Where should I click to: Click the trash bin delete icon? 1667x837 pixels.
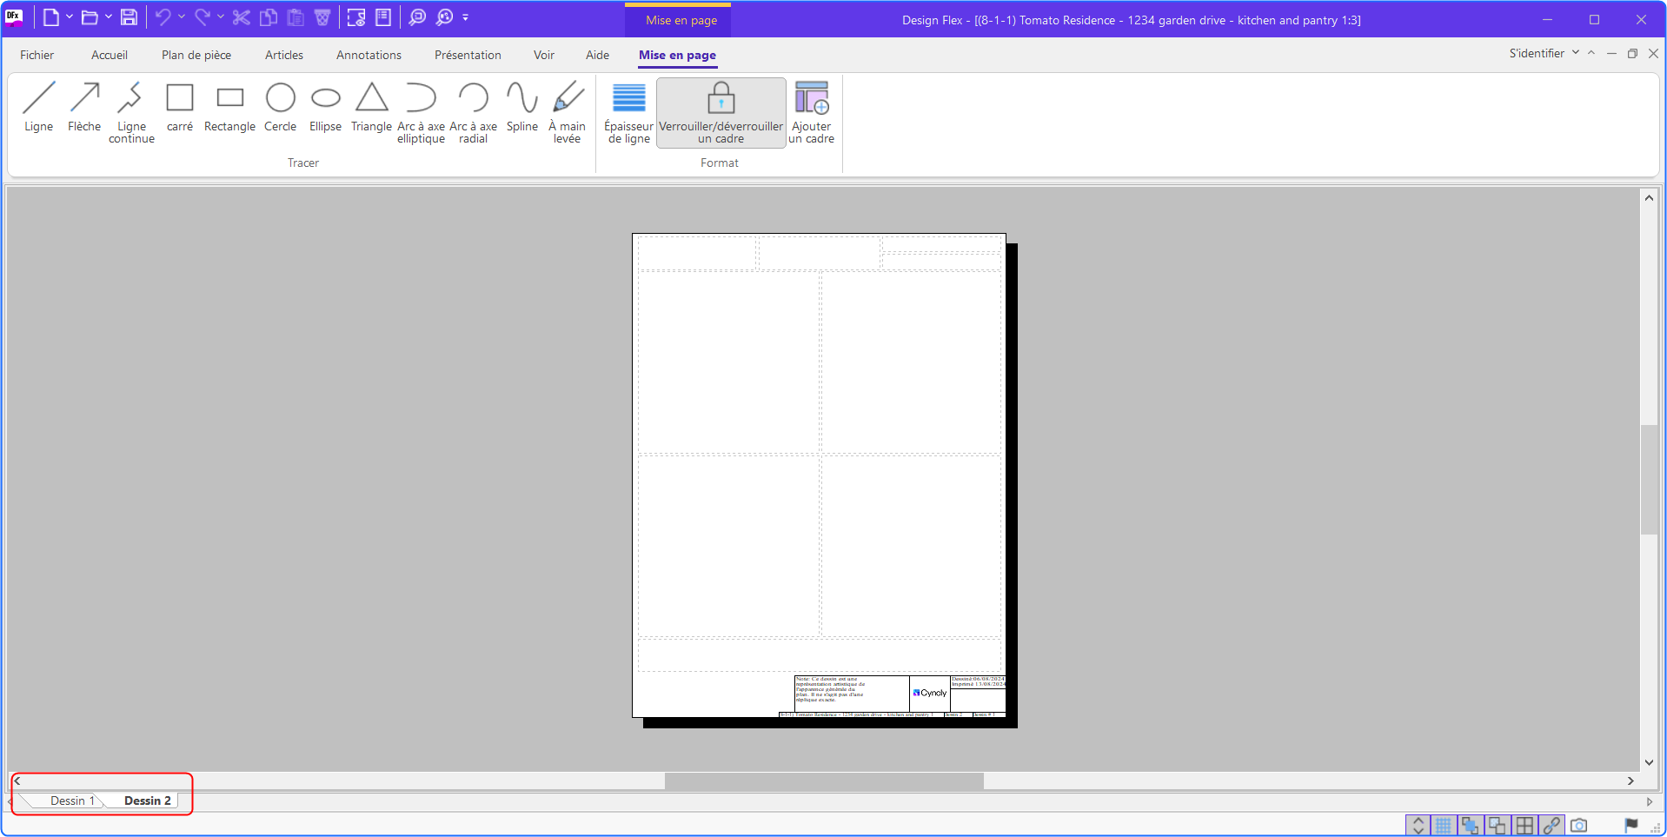tap(322, 17)
